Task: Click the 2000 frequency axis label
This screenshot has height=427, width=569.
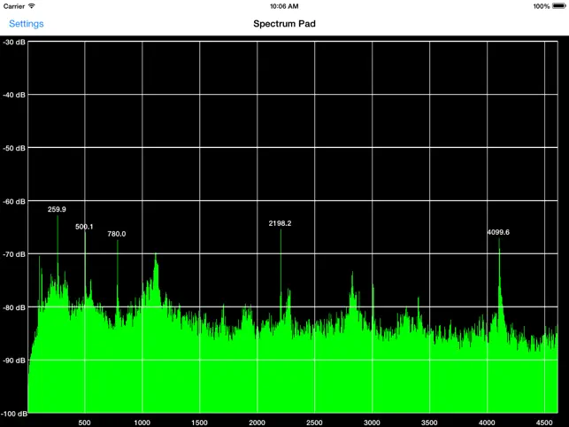Action: pos(257,423)
